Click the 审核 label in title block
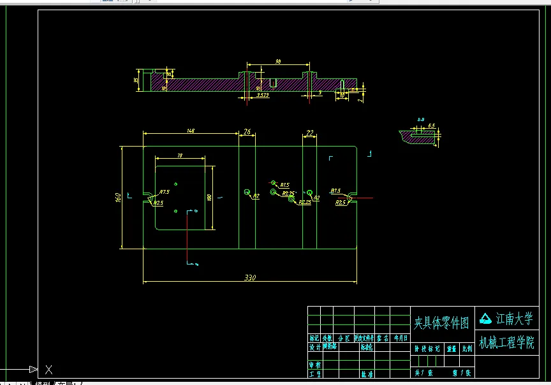The image size is (551, 385). click(x=315, y=365)
